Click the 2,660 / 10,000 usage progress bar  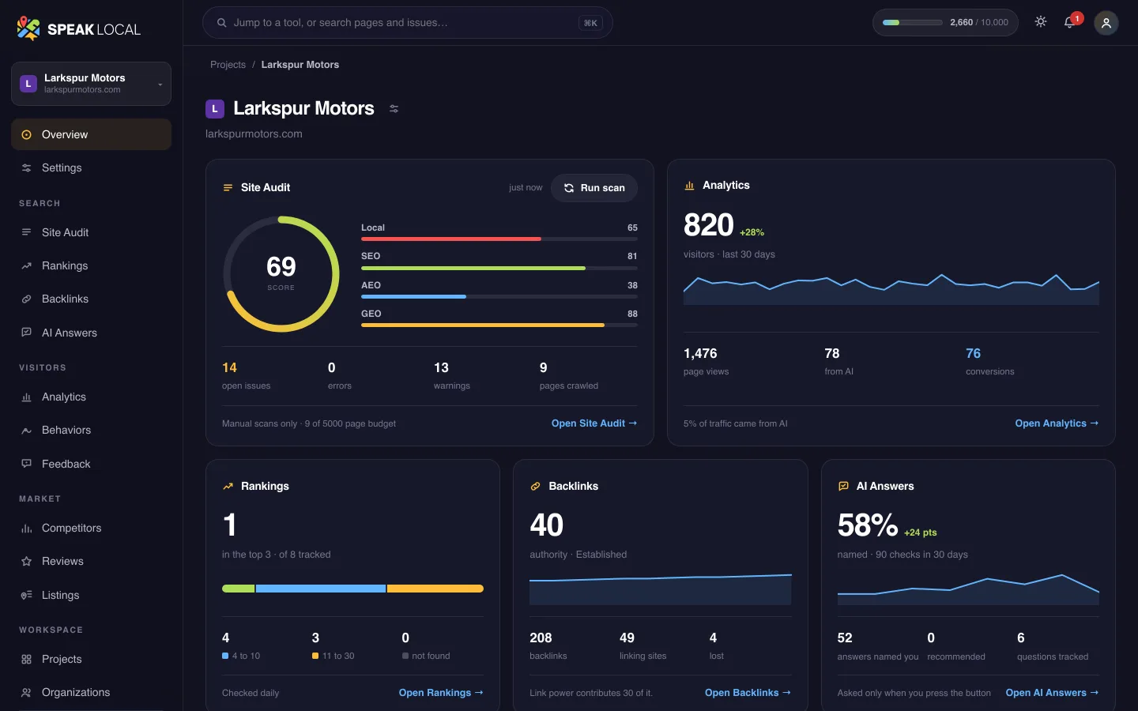913,23
